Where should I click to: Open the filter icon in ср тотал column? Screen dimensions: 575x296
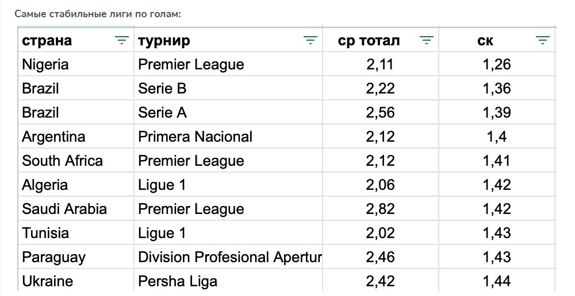click(426, 40)
